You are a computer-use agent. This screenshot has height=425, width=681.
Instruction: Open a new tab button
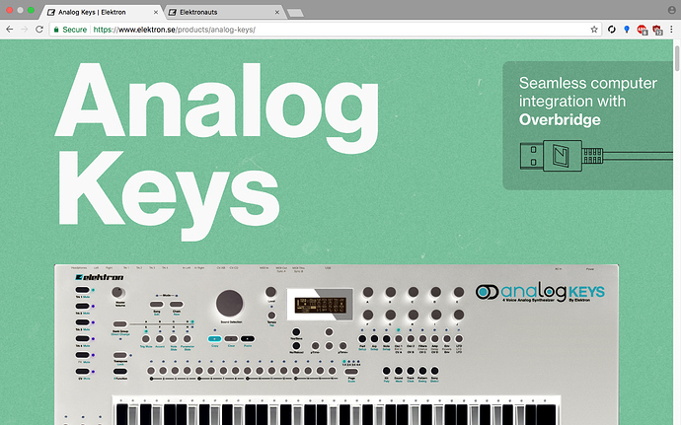coord(295,13)
